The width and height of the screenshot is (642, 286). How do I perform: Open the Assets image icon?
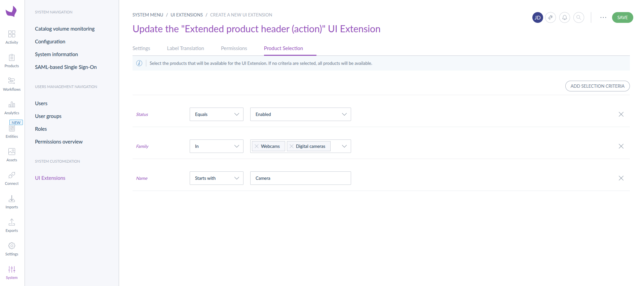point(12,152)
